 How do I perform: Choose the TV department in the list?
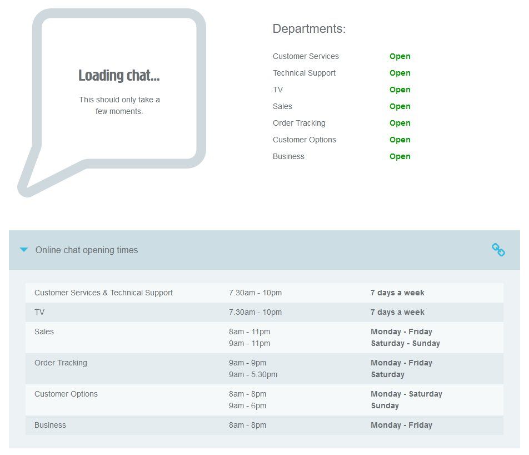click(x=278, y=90)
